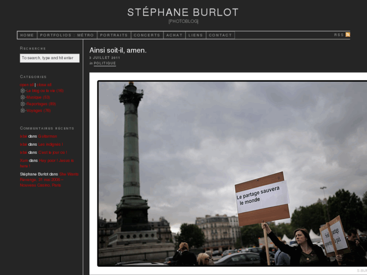Click the Stéphane Burlot site title
Screen dimensions: 367x275
183,13
